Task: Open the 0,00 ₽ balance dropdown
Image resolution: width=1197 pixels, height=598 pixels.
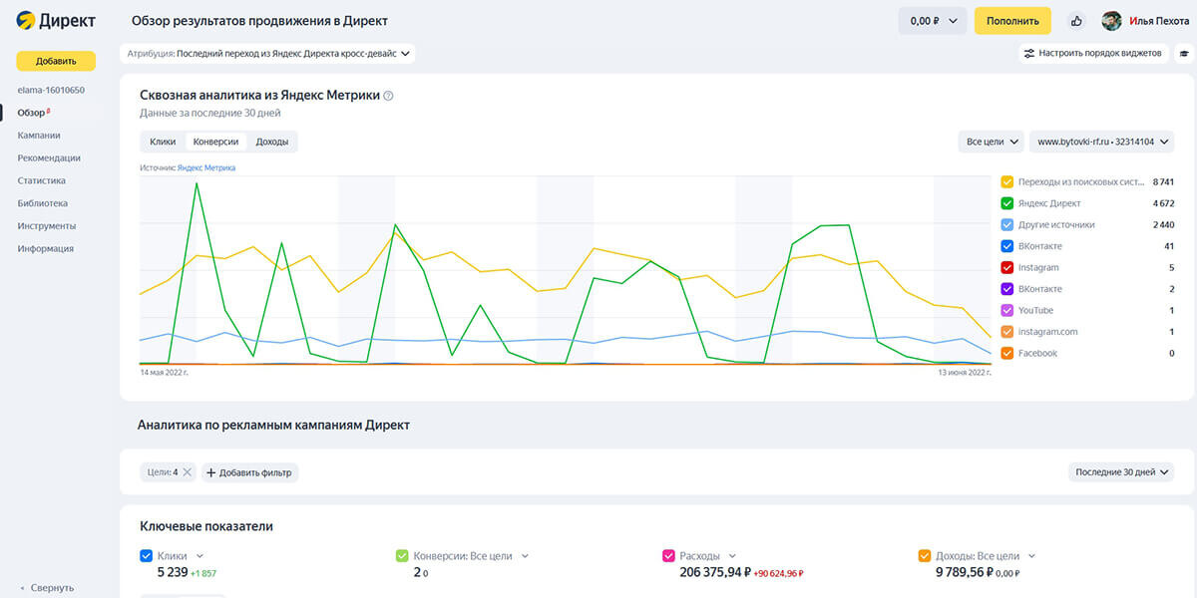Action: click(x=933, y=21)
